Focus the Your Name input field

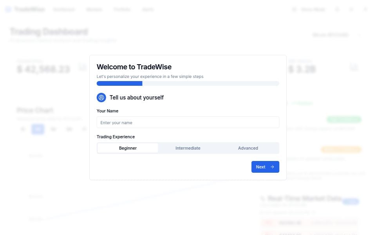188,123
